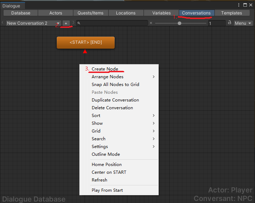This screenshot has width=255, height=203.
Task: Open the Menu dropdown
Action: click(x=243, y=23)
